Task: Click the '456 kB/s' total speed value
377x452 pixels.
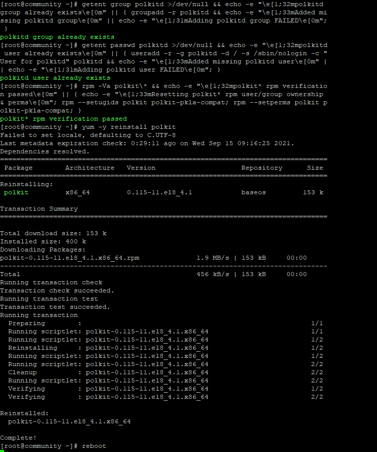Action: tap(213, 274)
